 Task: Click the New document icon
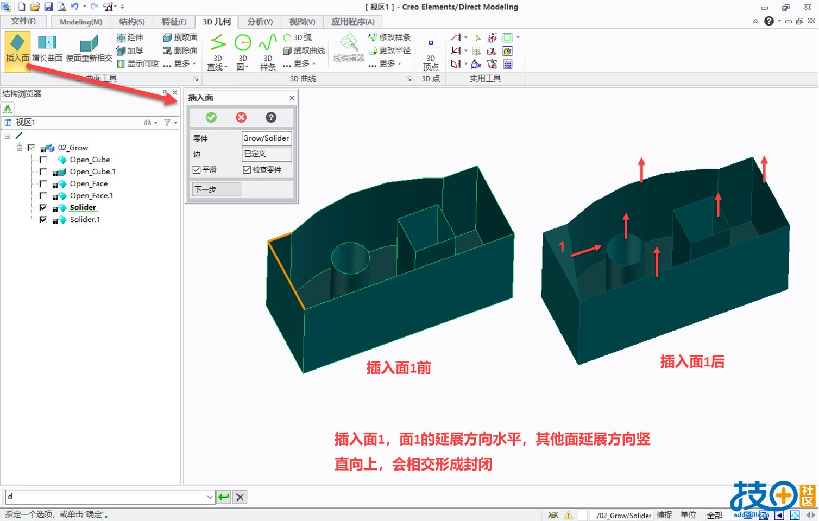click(x=22, y=7)
